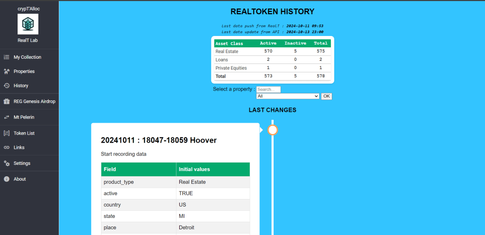The image size is (485, 235).
Task: Click the My Collection list icon
Action: (x=7, y=57)
